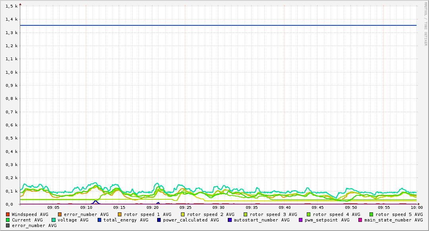Click the 09:05 time axis label
The image size is (429, 231).
(53, 208)
